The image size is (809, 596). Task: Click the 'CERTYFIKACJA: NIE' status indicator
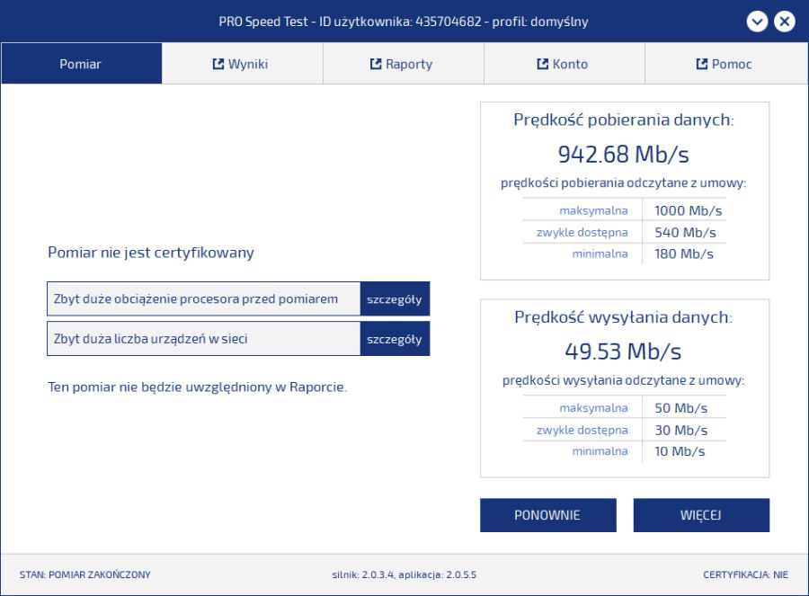[745, 574]
